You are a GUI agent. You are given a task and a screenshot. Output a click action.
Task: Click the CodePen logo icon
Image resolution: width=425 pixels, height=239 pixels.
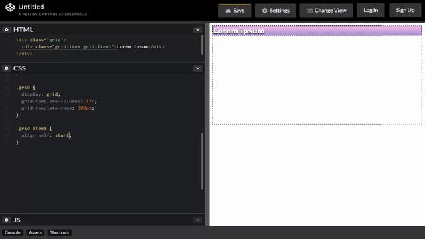pyautogui.click(x=10, y=7)
